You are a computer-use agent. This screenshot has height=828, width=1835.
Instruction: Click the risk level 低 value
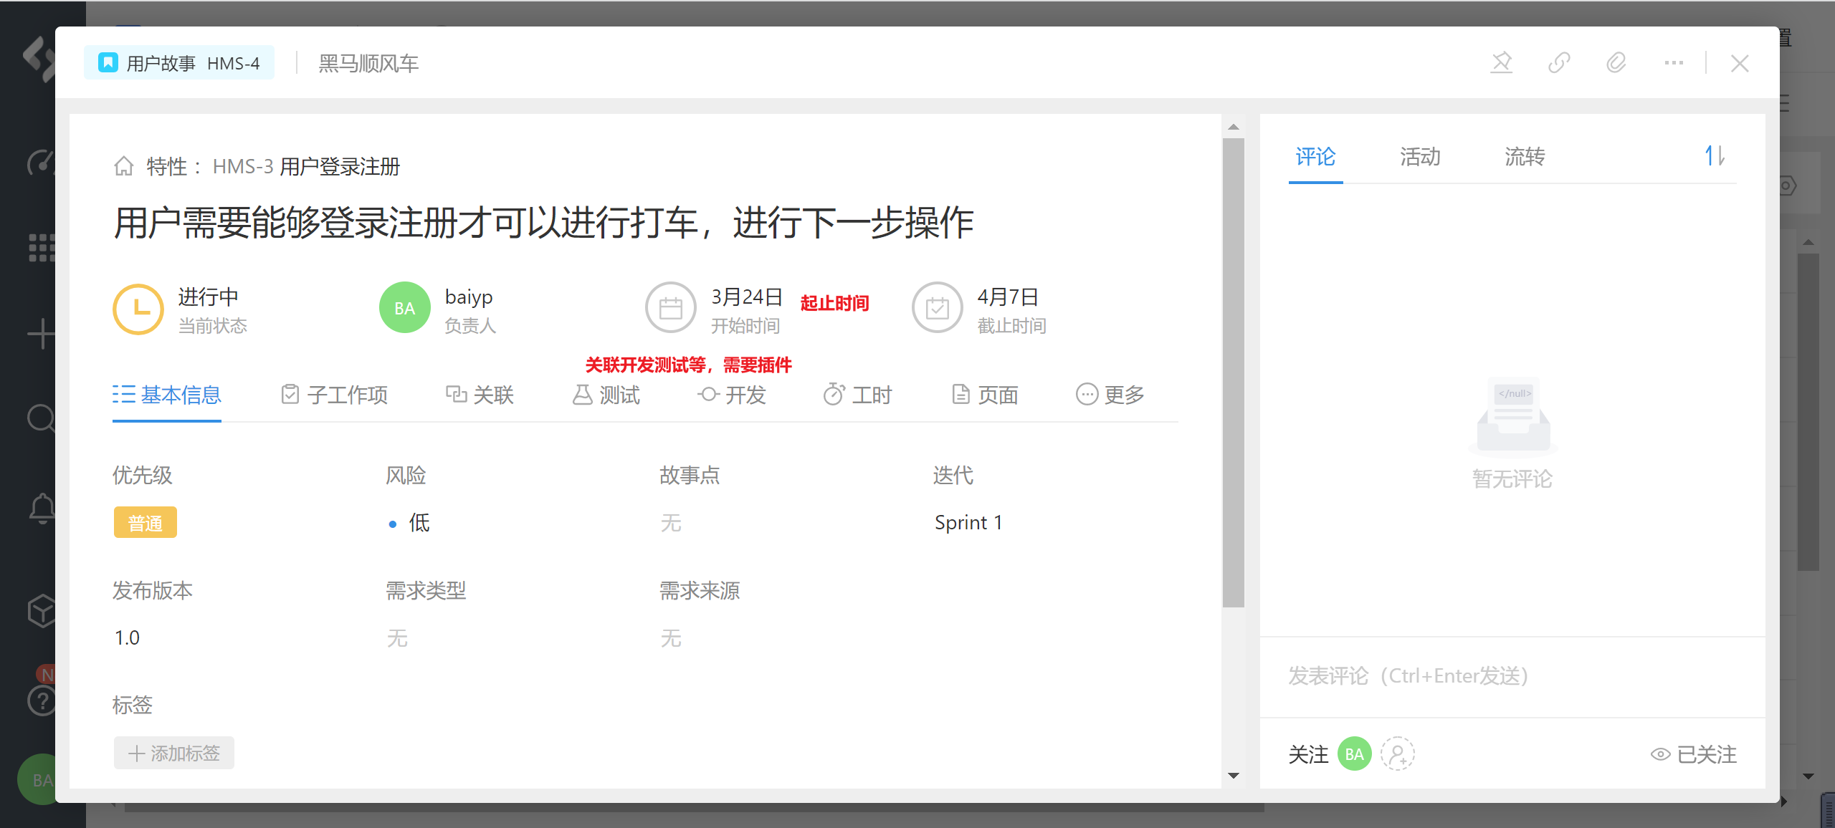(x=418, y=523)
